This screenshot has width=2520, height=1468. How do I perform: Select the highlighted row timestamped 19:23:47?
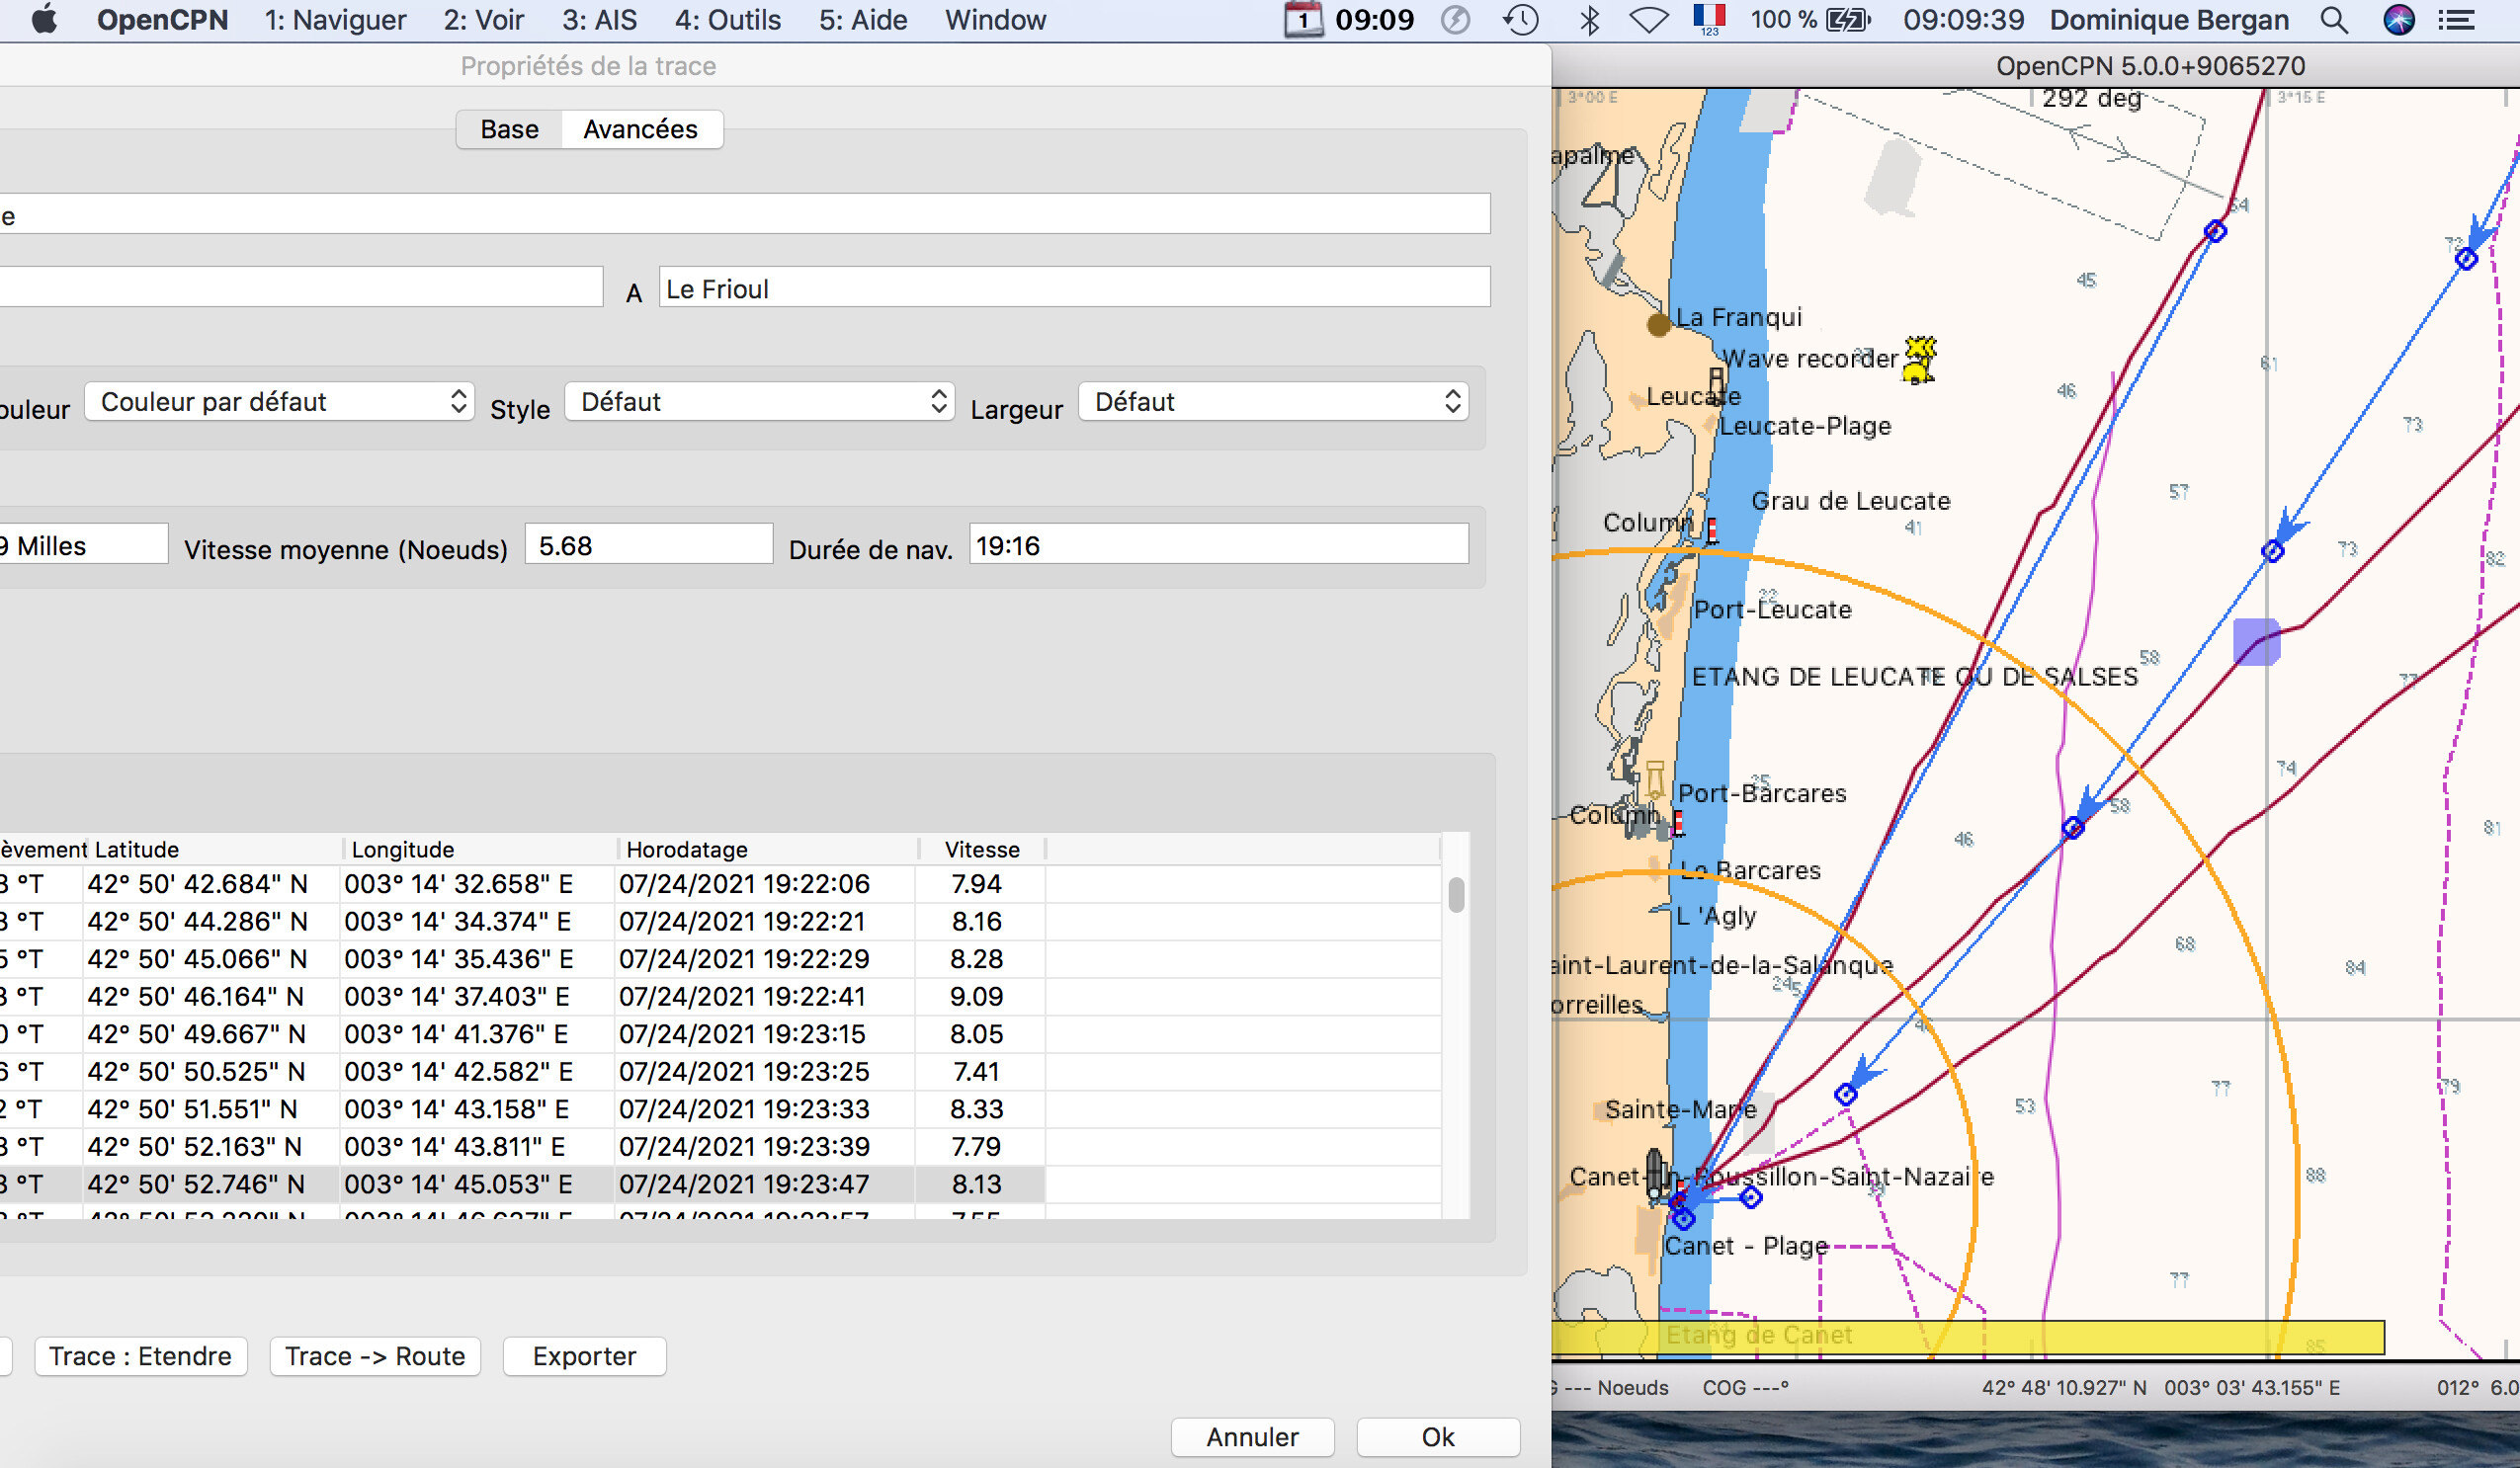pos(720,1183)
